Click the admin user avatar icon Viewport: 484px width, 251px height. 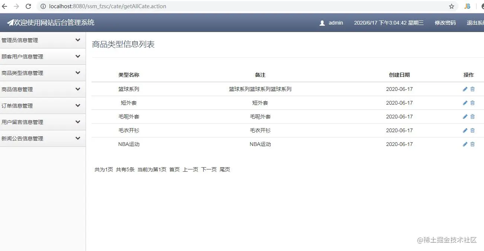pos(322,23)
